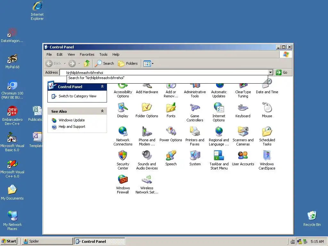Screen dimensions: 328x246
Task: Open Taskbar and Start Menu icon
Action: 219,160
